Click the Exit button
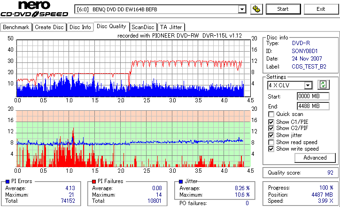This screenshot has width=340, height=207. point(321,9)
